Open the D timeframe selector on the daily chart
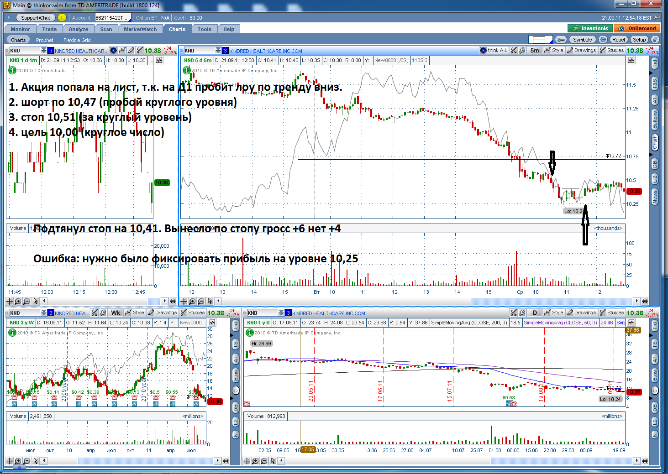This screenshot has width=668, height=474. [535, 313]
